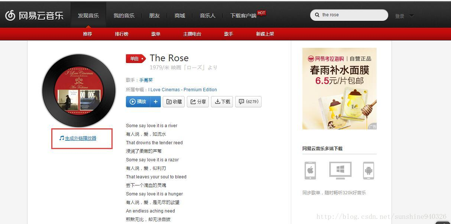Add song to playlist via + icon
Viewport: 451px width, 224px height.
(156, 101)
